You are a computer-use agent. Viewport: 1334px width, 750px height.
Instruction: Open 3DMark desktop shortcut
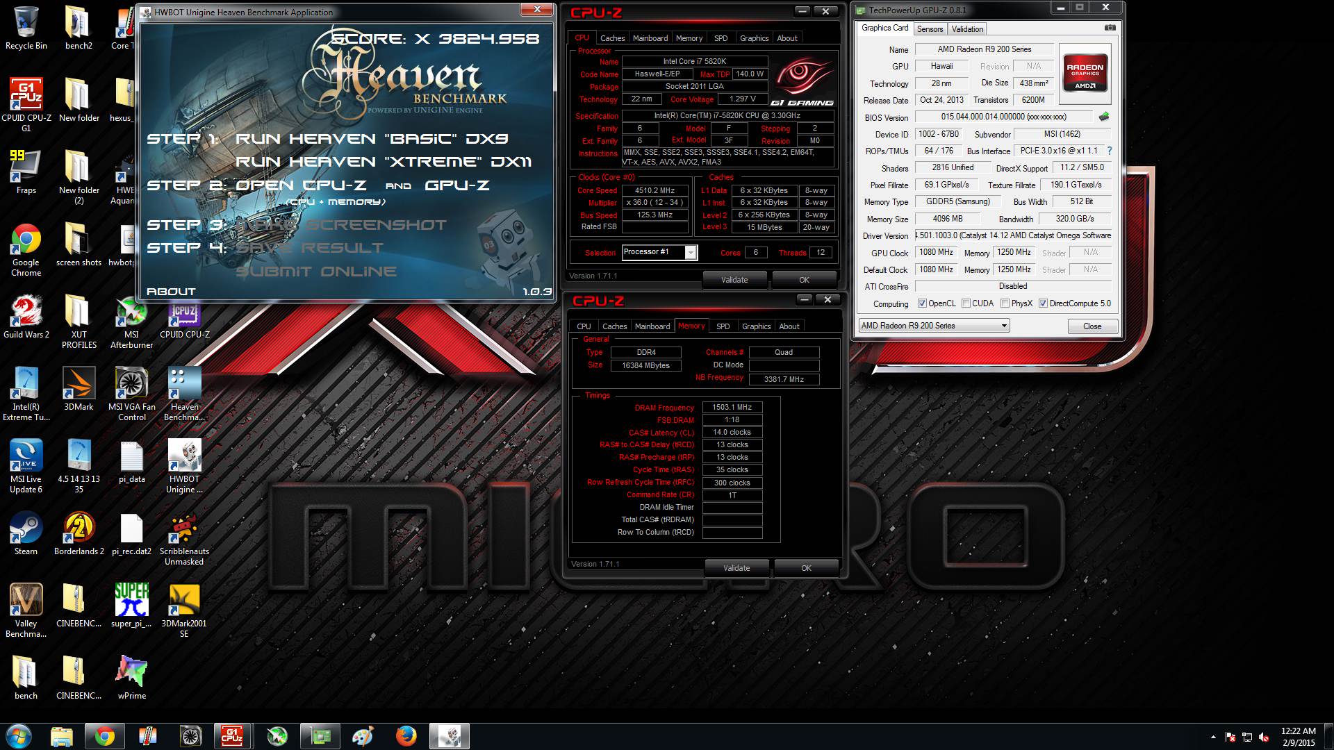[x=79, y=389]
